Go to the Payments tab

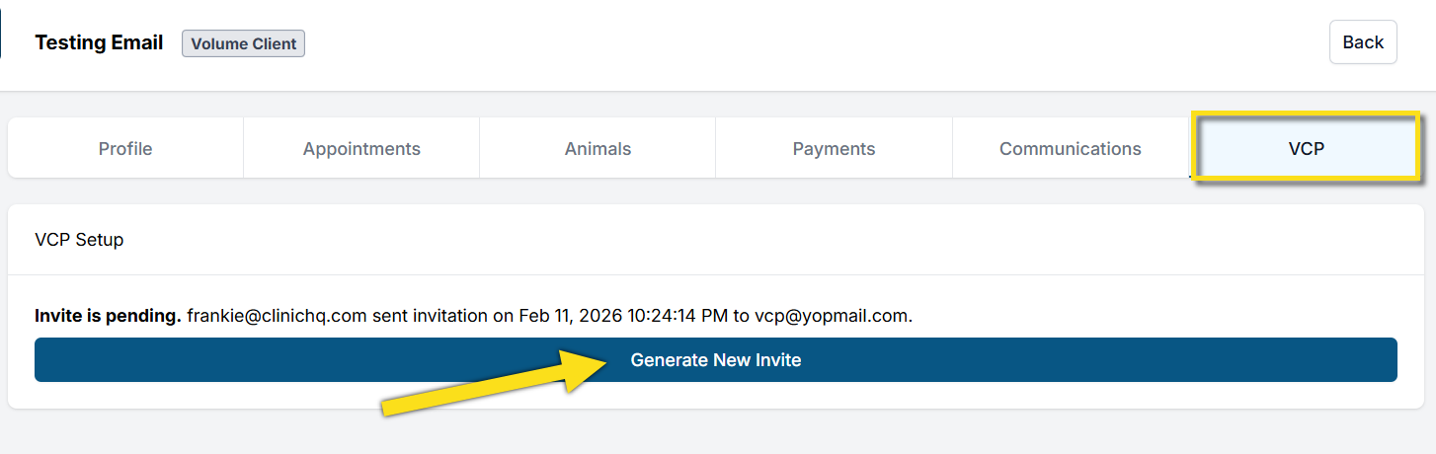834,149
